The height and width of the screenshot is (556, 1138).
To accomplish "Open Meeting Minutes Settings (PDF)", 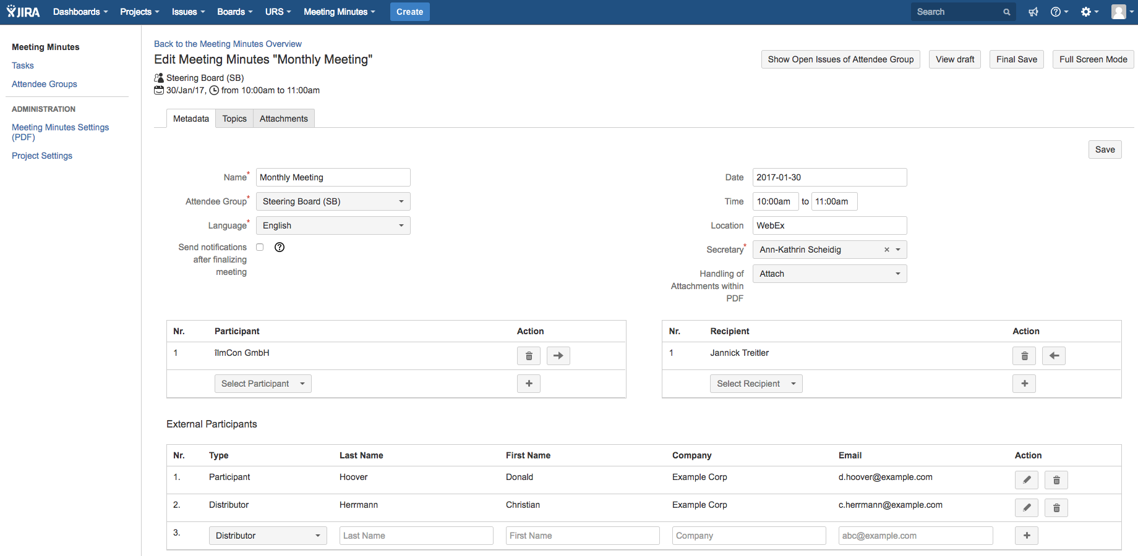I will pos(60,132).
